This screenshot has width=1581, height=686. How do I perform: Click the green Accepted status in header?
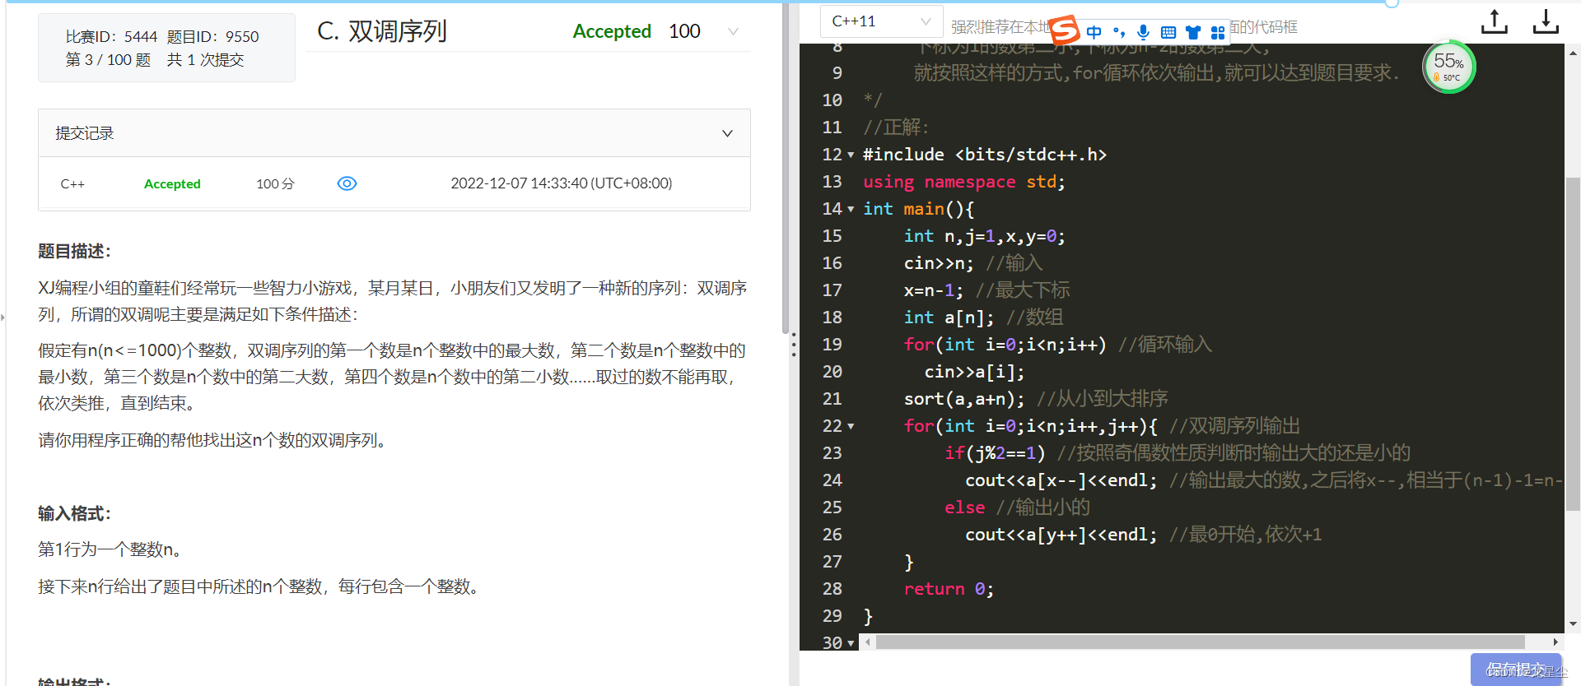612,31
